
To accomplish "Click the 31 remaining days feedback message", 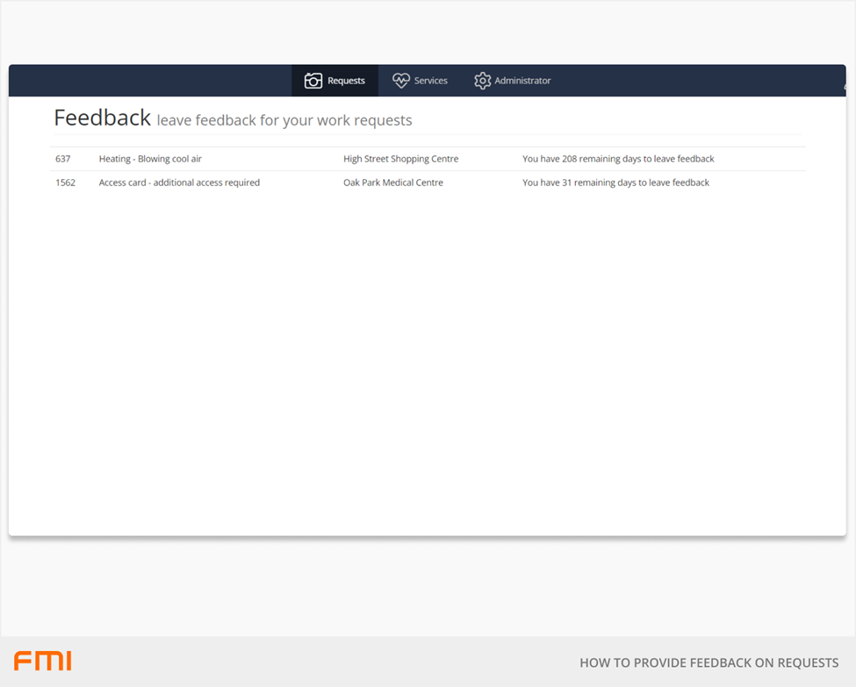I will click(x=615, y=182).
